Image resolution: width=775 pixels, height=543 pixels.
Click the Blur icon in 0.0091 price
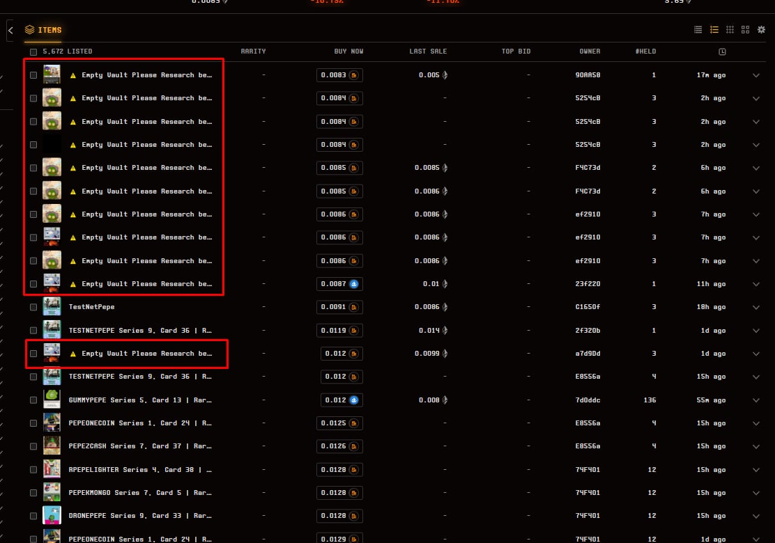coord(354,307)
